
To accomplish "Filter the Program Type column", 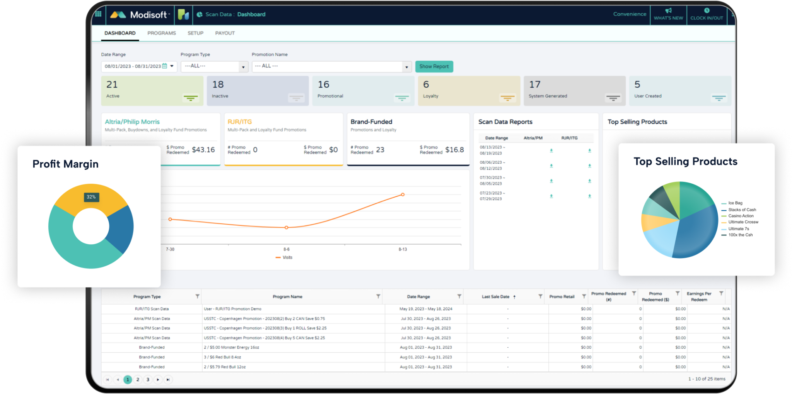I will pyautogui.click(x=198, y=296).
